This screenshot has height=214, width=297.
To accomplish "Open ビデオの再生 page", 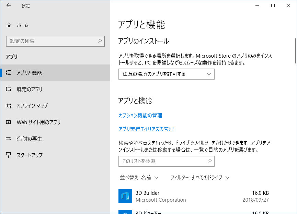I will (55, 139).
